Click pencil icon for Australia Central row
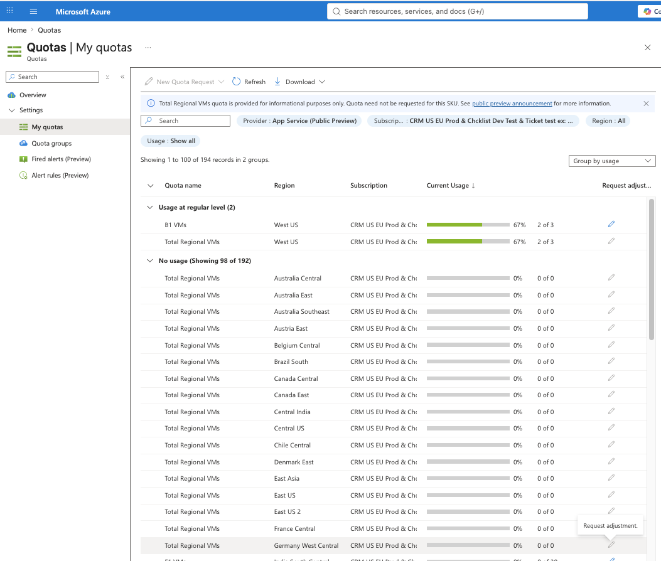661x561 pixels. point(611,277)
